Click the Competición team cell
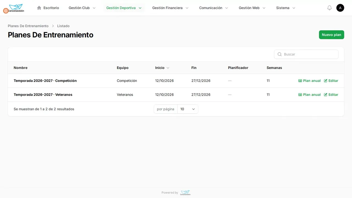 [127, 81]
